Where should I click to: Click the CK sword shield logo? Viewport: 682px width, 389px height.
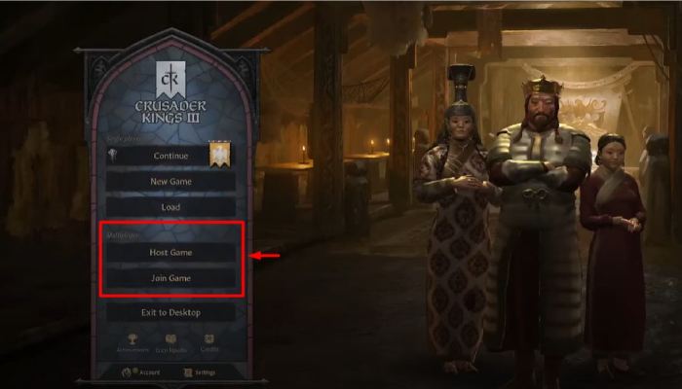[x=170, y=79]
